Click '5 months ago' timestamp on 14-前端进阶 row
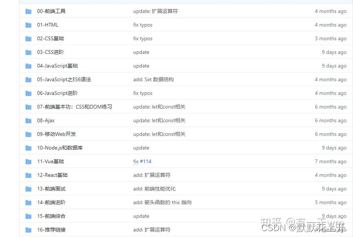This screenshot has height=237, width=353. [x=331, y=202]
